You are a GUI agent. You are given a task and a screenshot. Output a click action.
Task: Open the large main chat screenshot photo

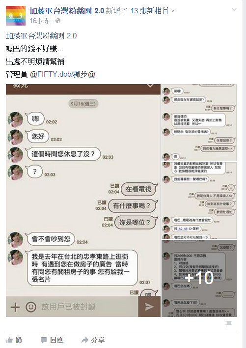pyautogui.click(x=83, y=201)
